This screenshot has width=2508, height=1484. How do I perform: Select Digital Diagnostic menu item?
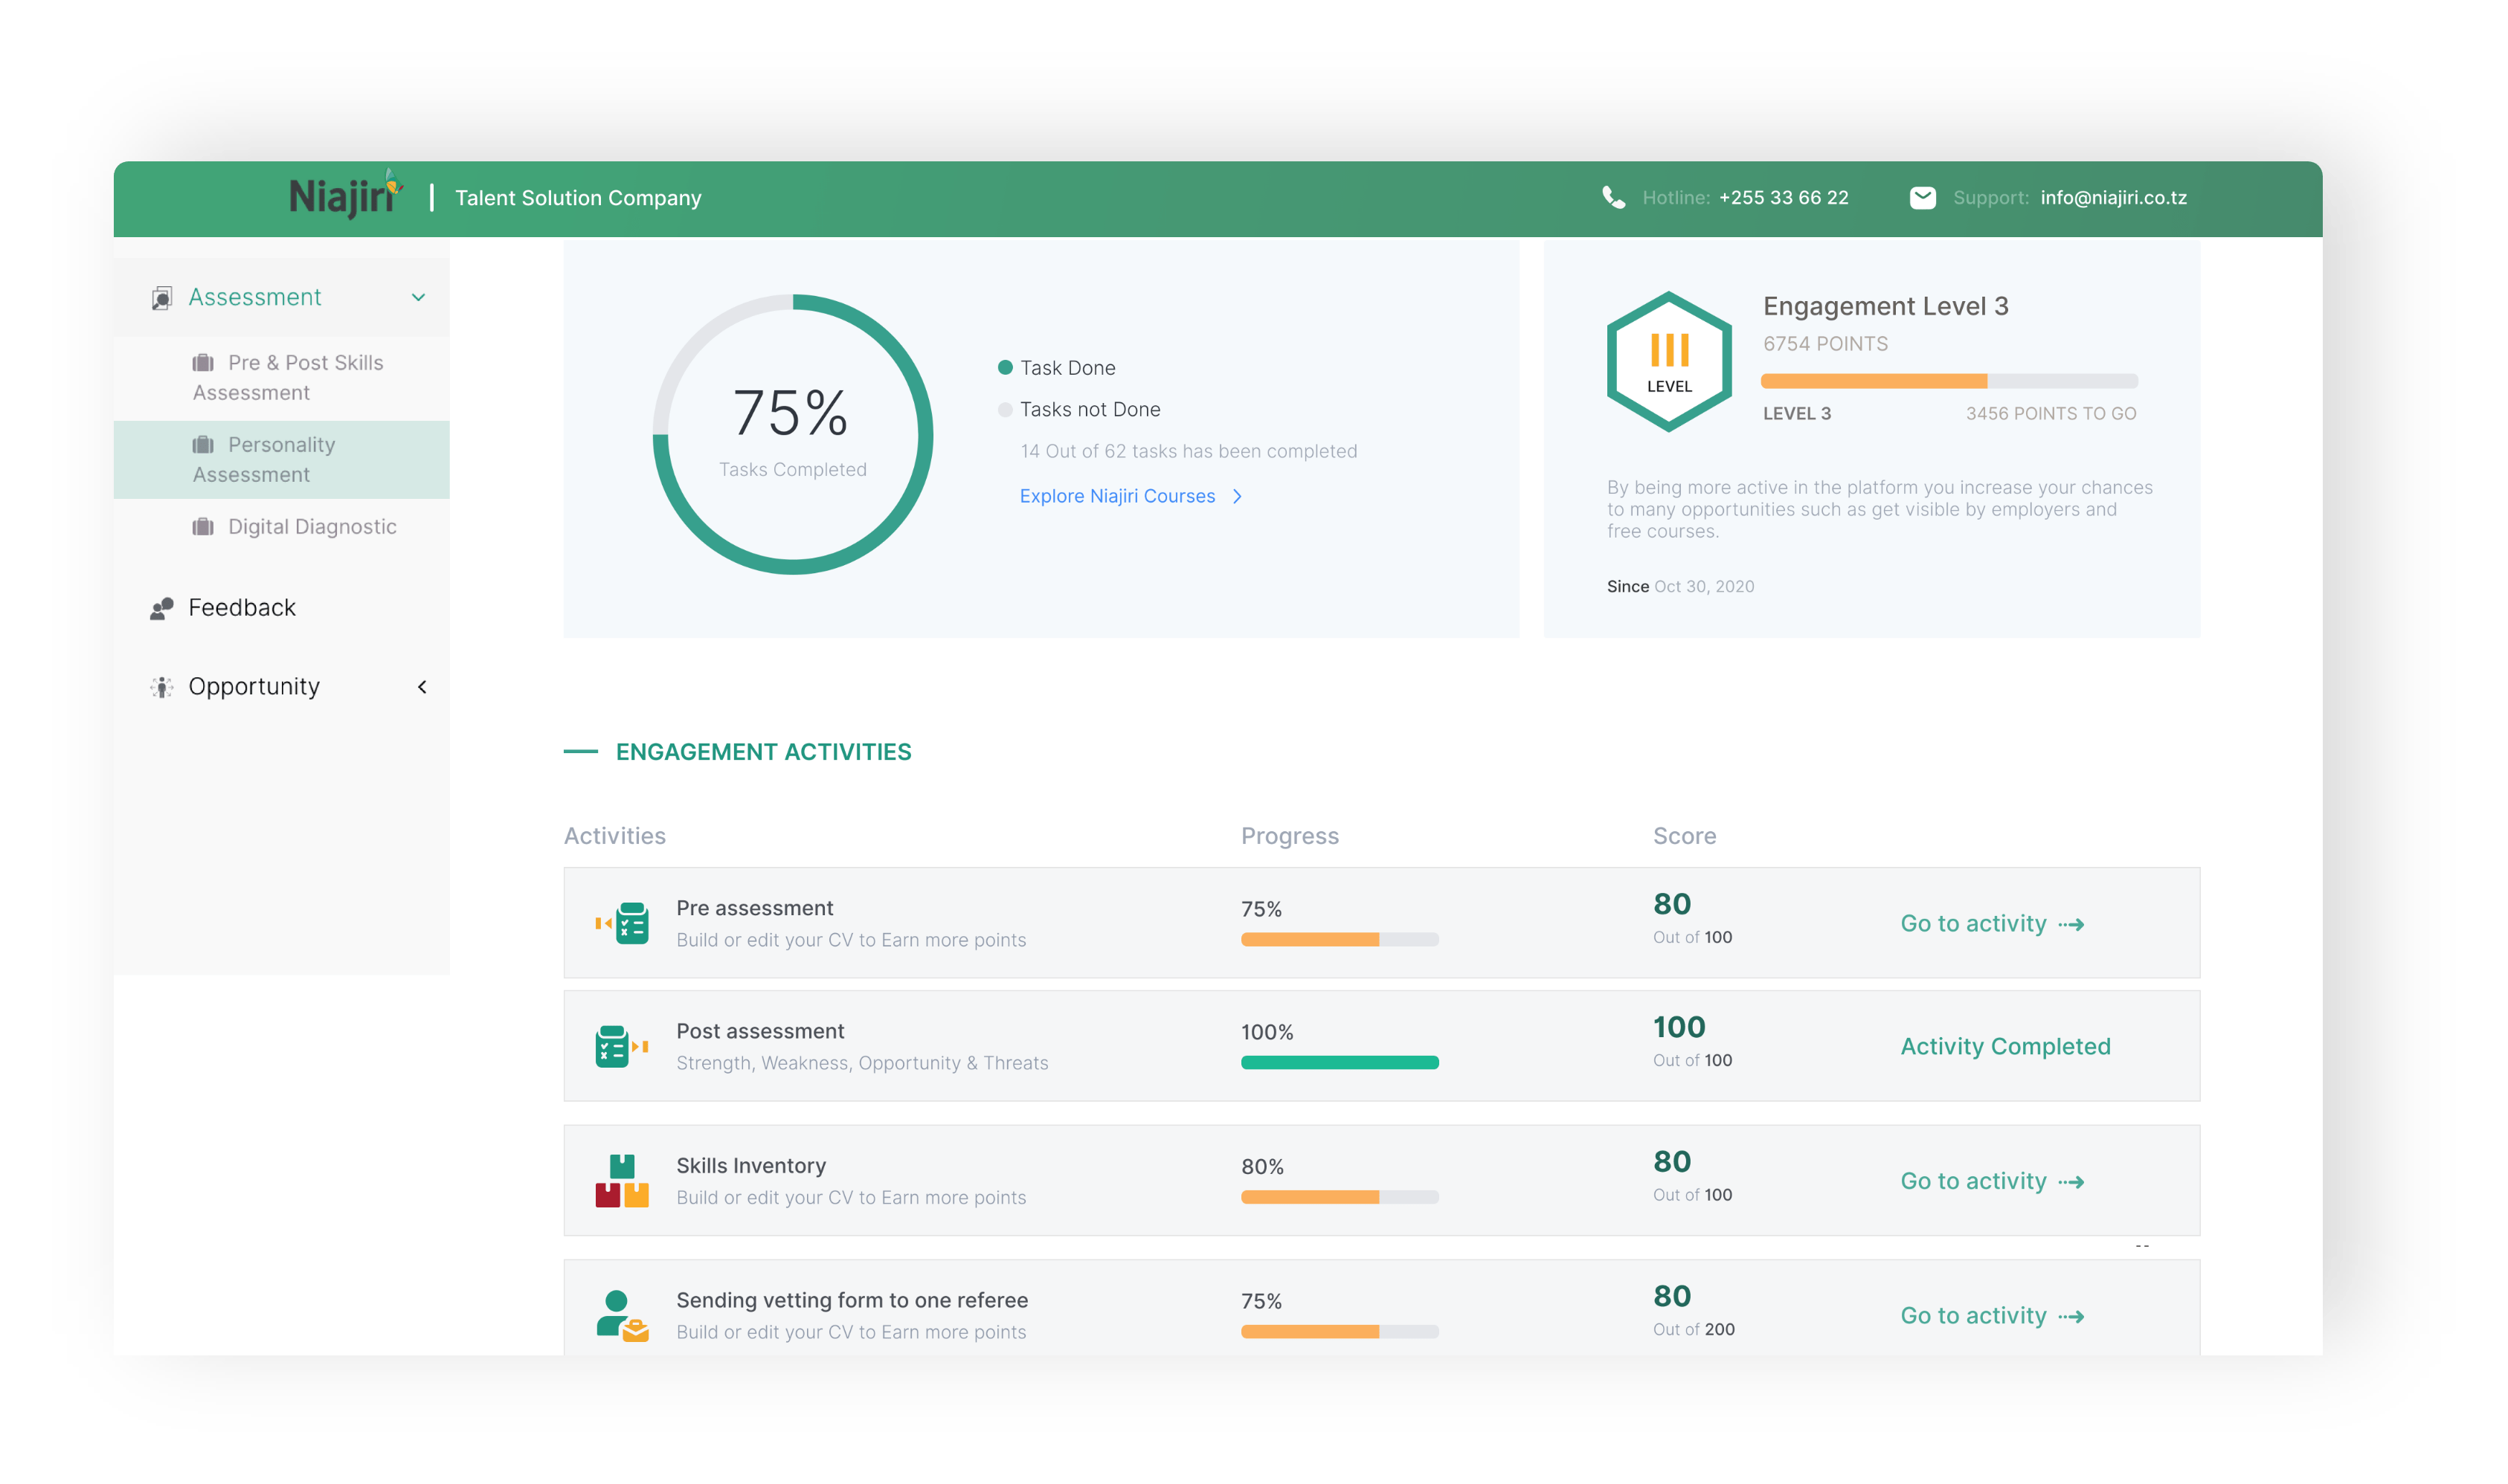coord(311,527)
